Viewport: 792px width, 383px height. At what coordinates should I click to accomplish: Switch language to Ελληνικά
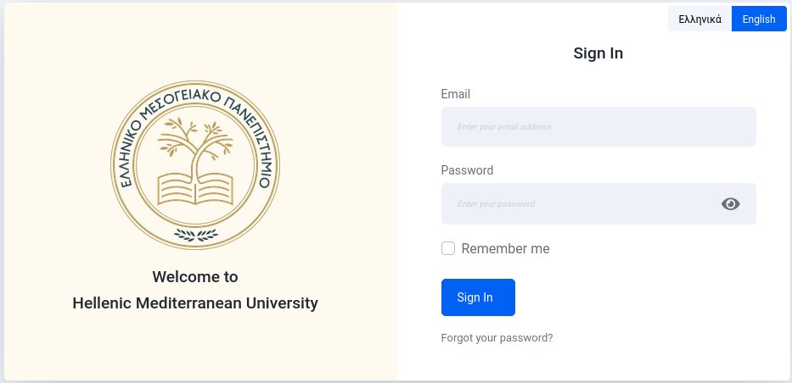pyautogui.click(x=699, y=19)
